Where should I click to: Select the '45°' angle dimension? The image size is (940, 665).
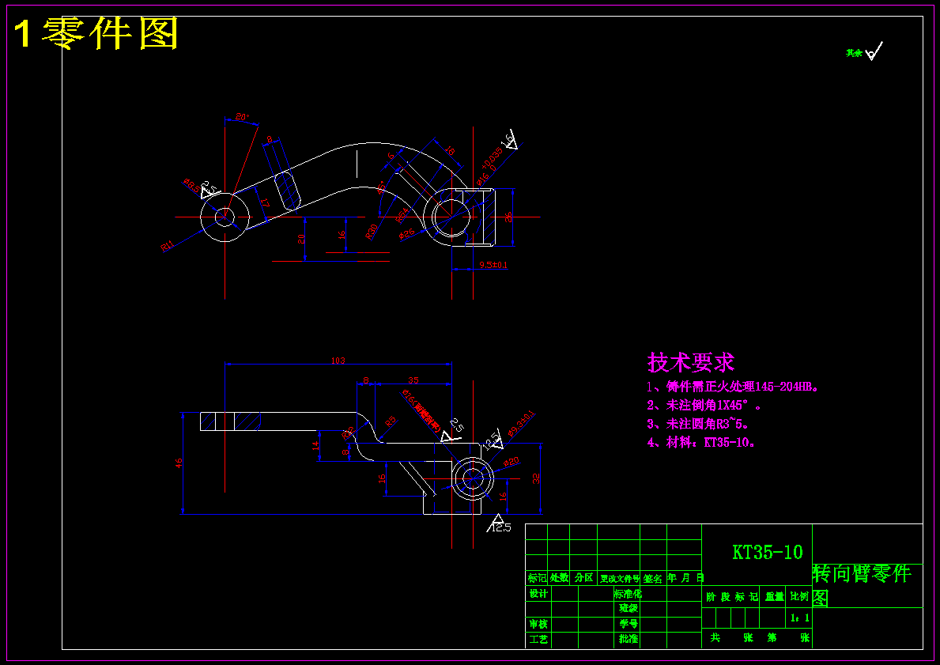381,187
